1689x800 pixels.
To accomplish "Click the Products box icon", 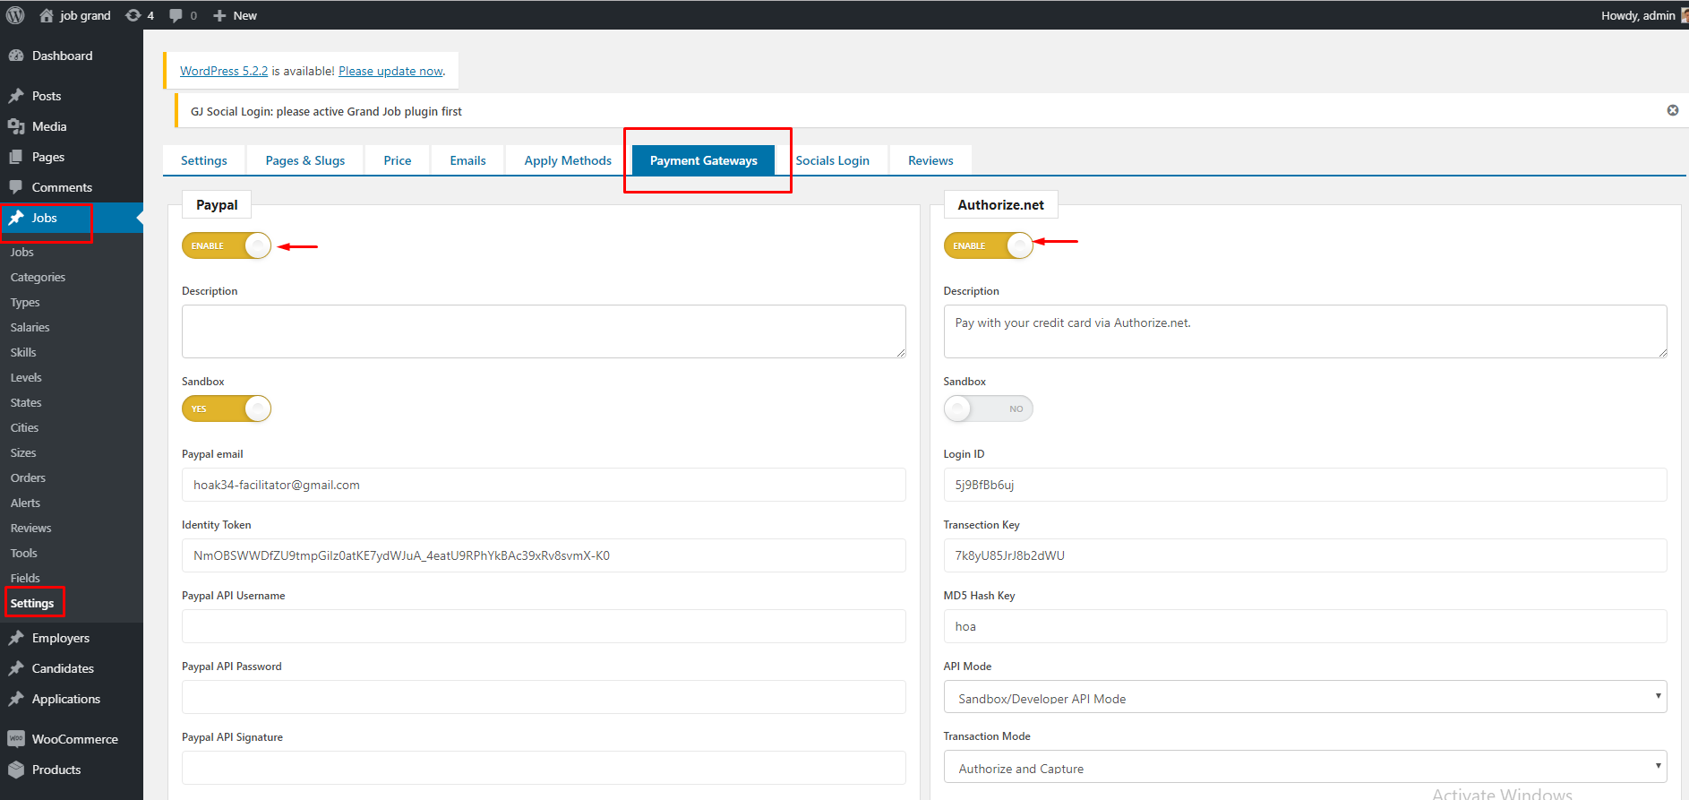I will click(16, 770).
